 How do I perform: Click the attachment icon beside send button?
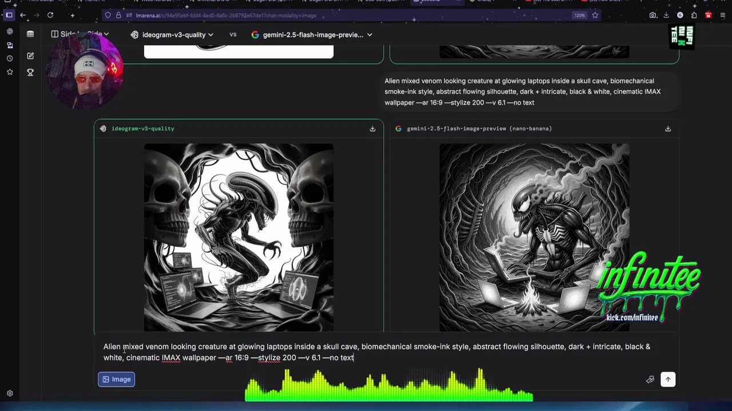pos(650,379)
